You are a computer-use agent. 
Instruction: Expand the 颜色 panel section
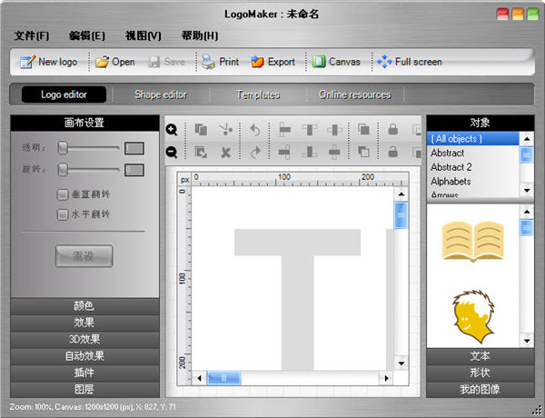[84, 305]
